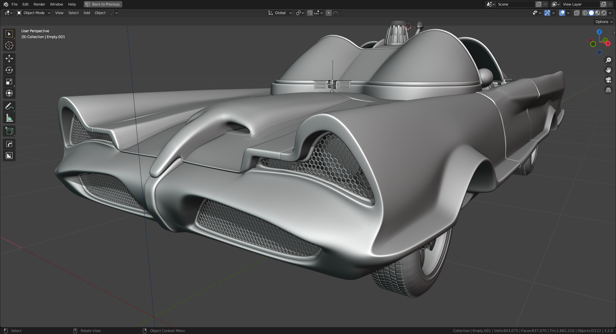Open the File menu

coord(14,4)
